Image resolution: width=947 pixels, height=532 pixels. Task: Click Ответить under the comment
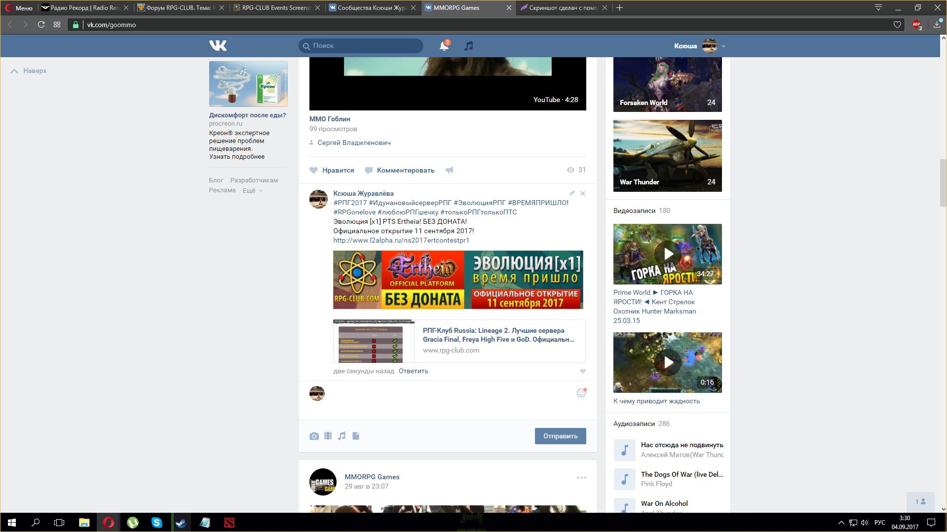pyautogui.click(x=414, y=371)
